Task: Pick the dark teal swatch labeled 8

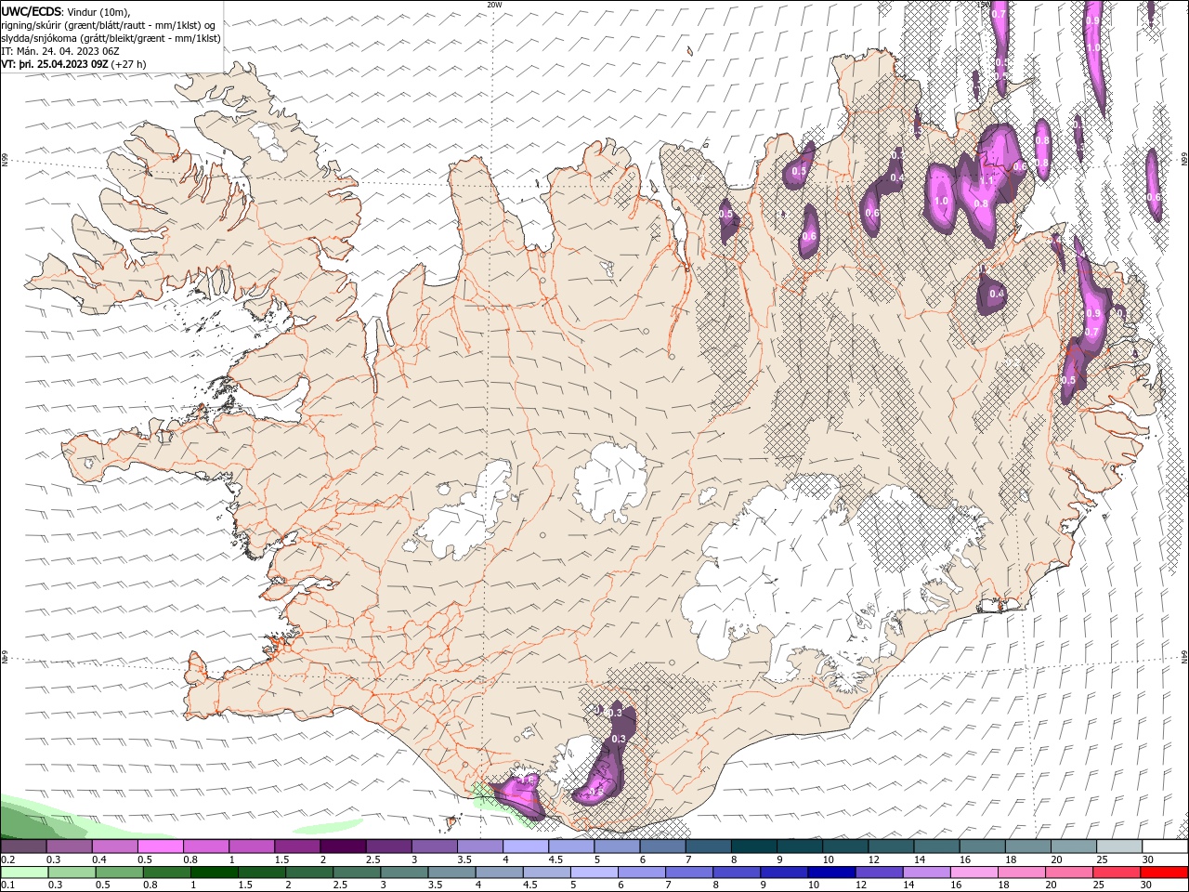Action: click(x=754, y=846)
